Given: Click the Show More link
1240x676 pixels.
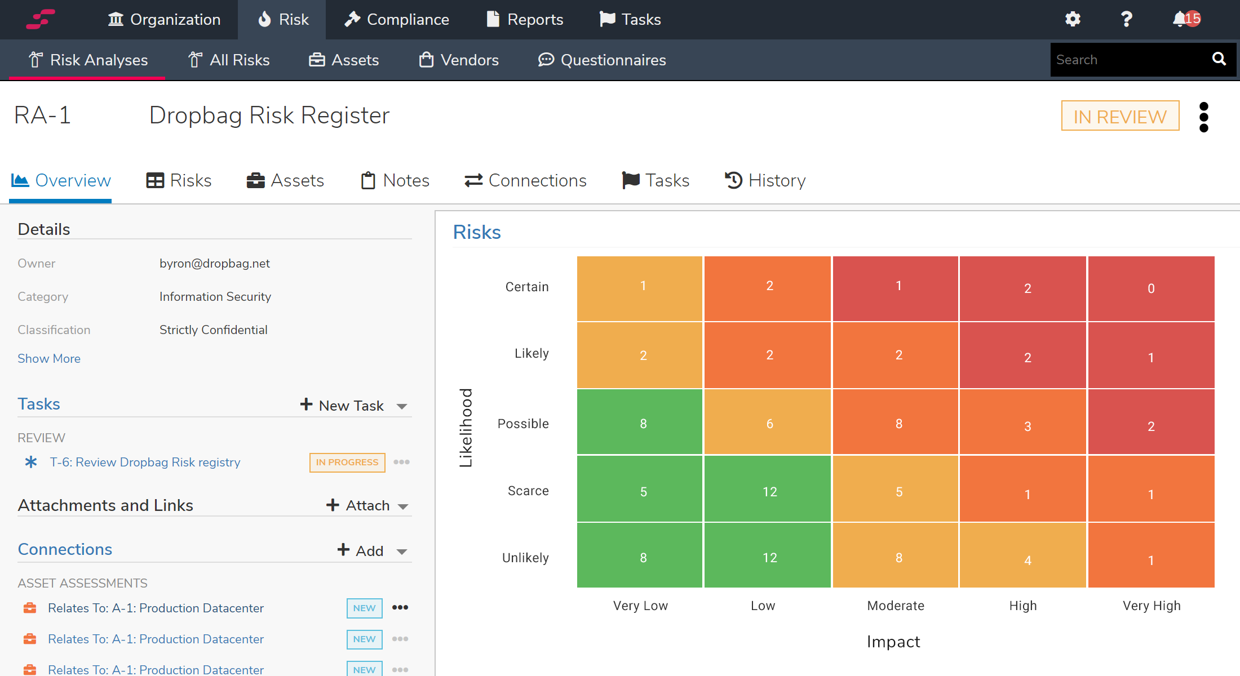Looking at the screenshot, I should click(49, 358).
